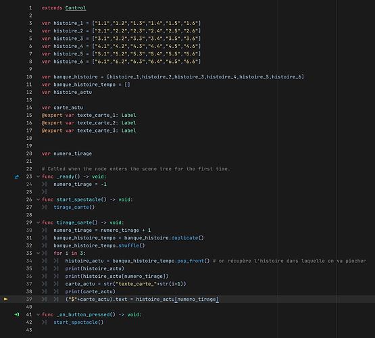Click the Label type on texte_carte_1
The image size is (375, 338).
[x=128, y=116]
